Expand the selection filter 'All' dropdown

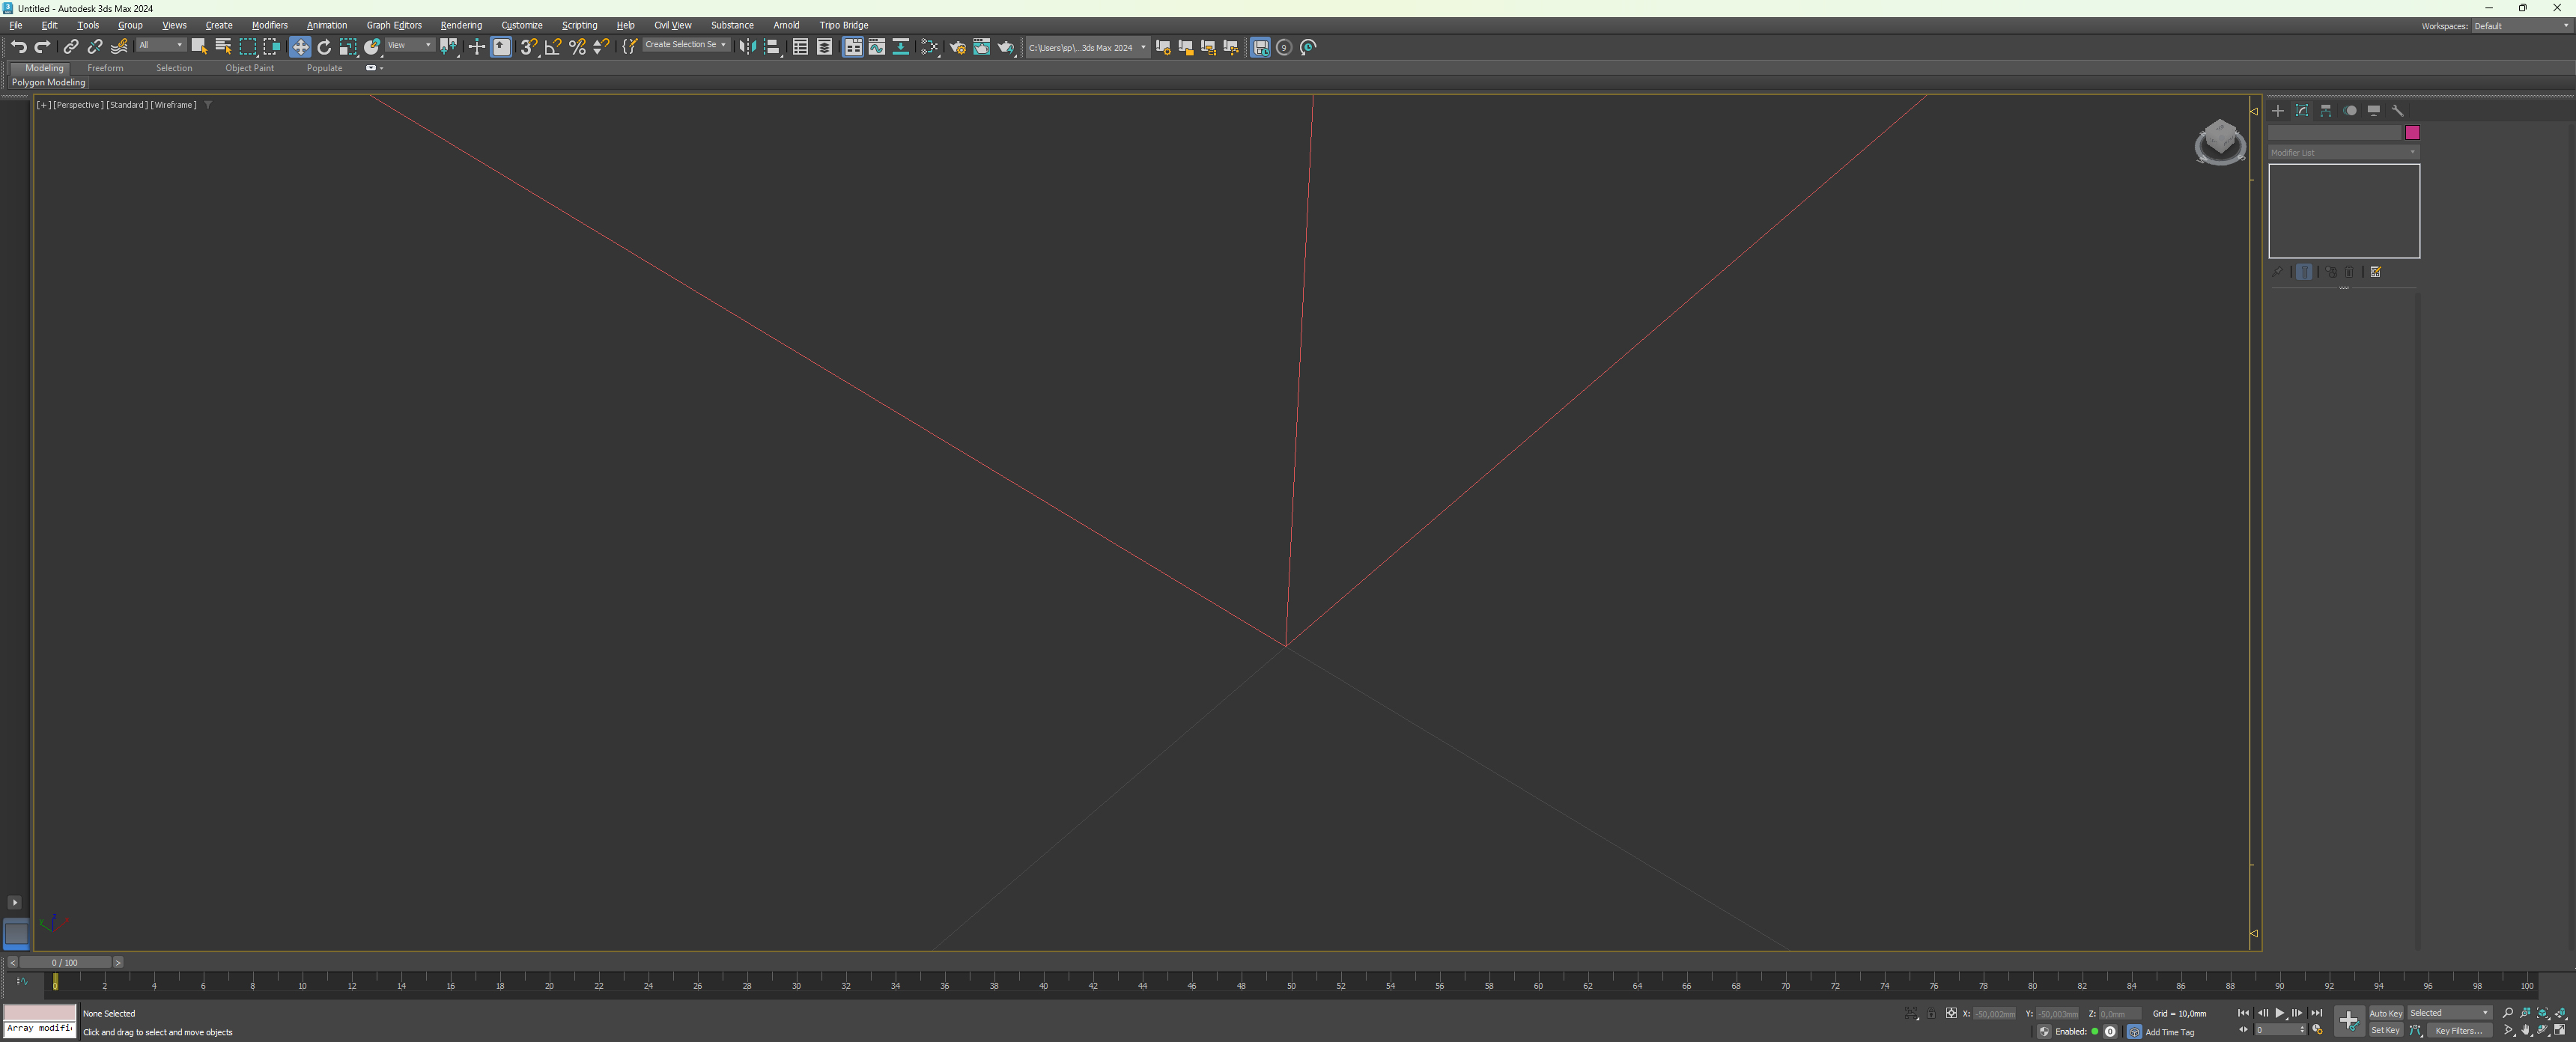(161, 45)
